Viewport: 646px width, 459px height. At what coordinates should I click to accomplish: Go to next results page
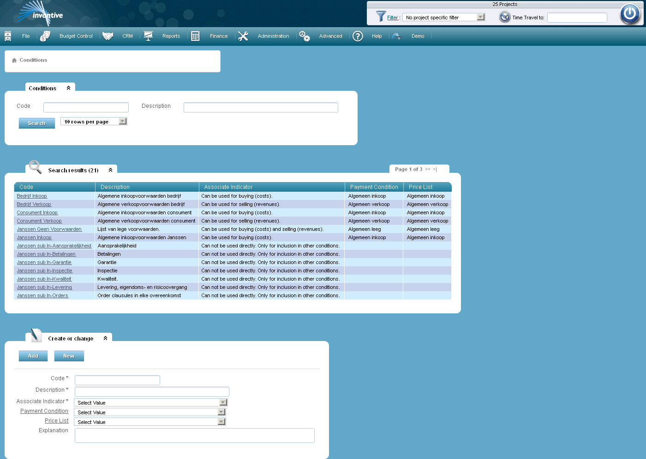(428, 169)
